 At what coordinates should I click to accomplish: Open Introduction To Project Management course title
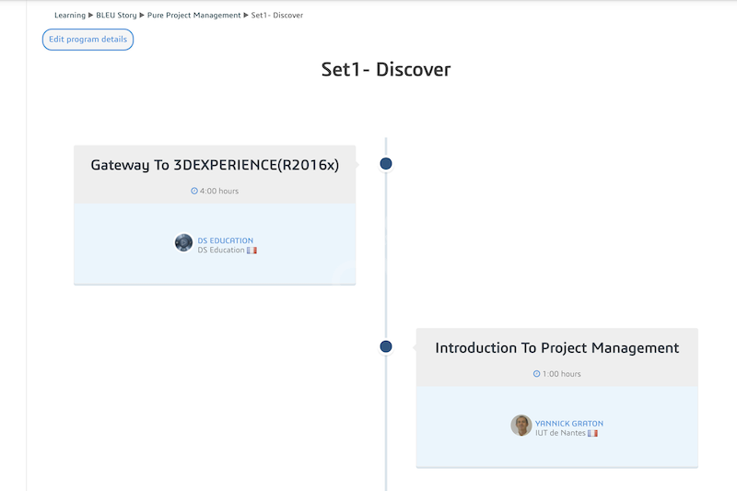pos(557,347)
